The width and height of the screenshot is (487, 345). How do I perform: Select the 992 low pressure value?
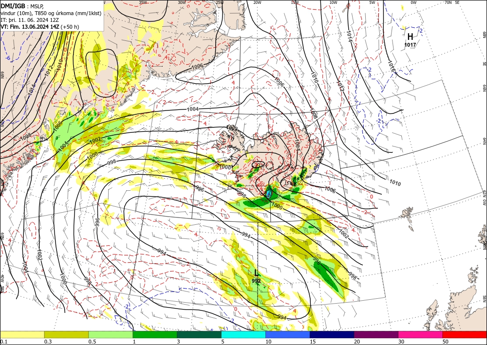[x=256, y=281]
